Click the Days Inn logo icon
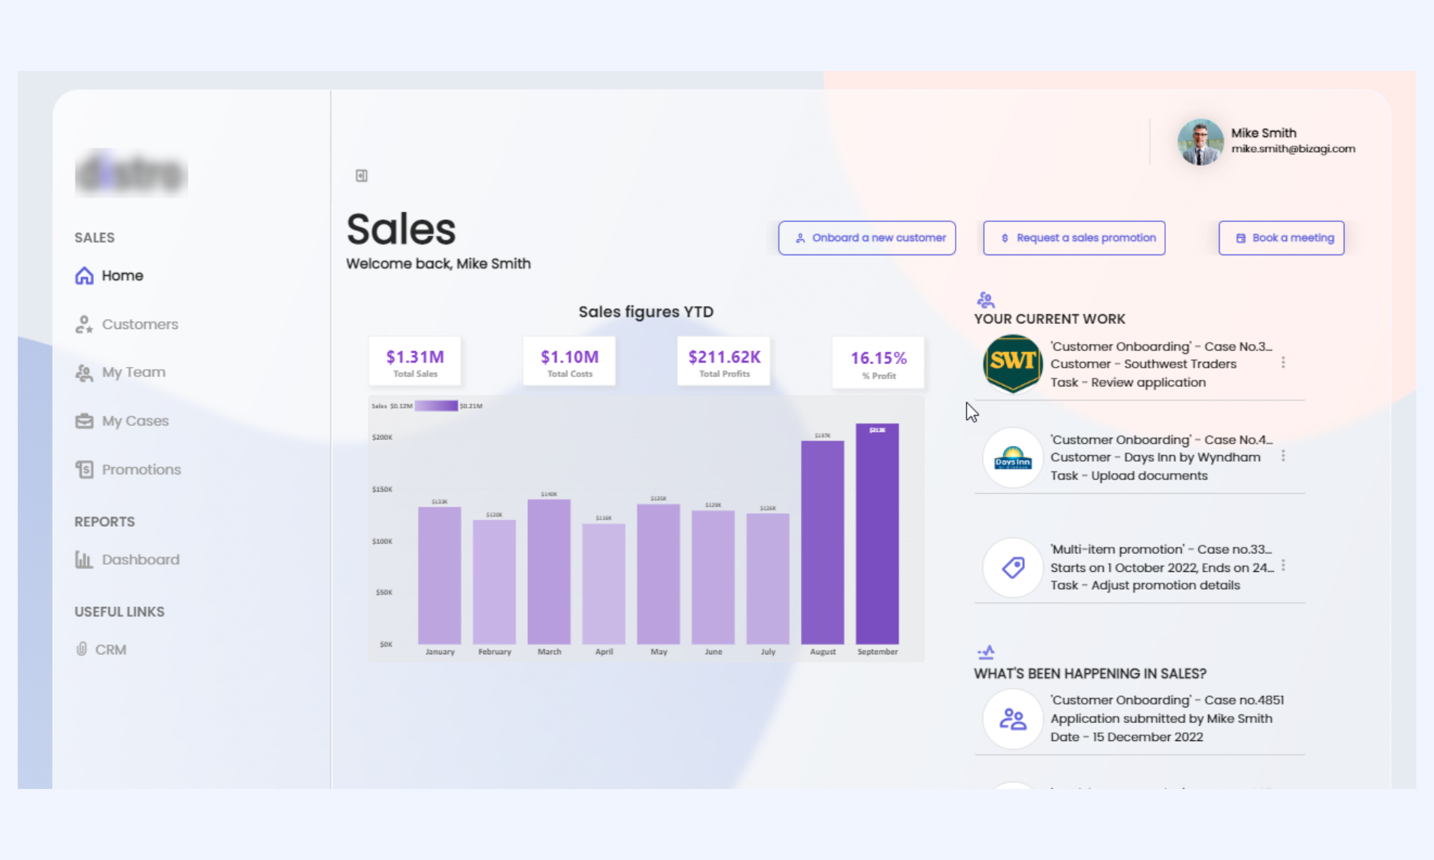 coord(1012,457)
